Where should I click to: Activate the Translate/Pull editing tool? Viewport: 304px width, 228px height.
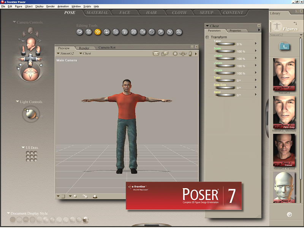pyautogui.click(x=98, y=32)
